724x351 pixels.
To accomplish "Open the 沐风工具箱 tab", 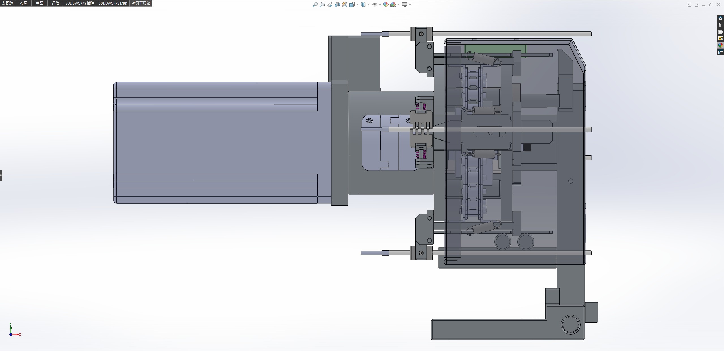I will click(141, 3).
